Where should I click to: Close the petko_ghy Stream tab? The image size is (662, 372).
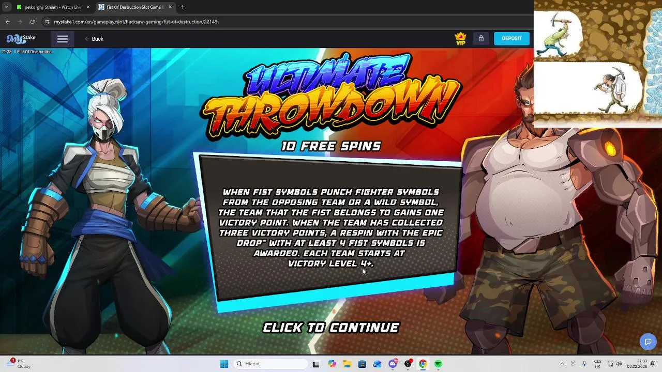(88, 7)
